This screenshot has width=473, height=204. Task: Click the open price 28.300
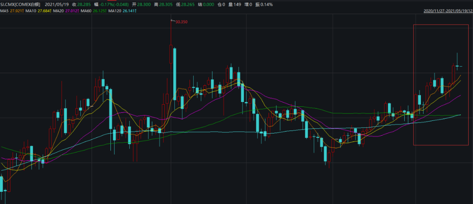[x=144, y=4]
